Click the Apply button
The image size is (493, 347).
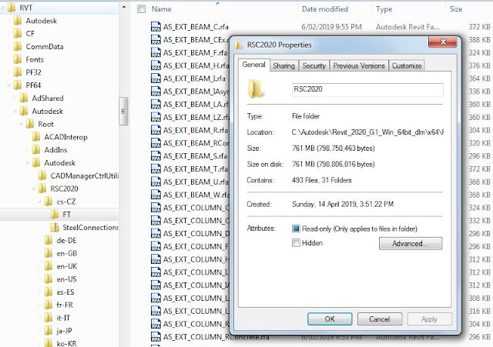[429, 319]
